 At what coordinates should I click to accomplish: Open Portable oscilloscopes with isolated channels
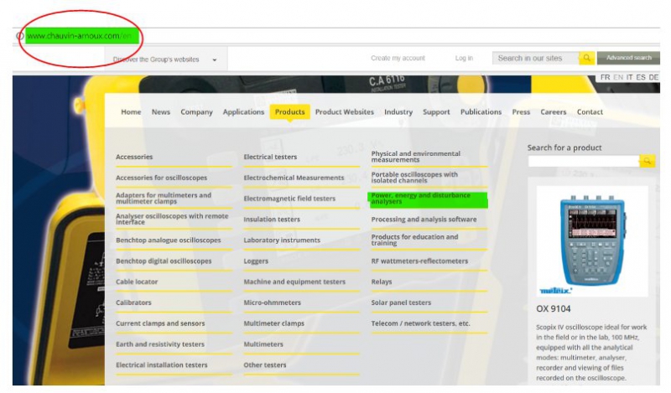[x=414, y=178]
